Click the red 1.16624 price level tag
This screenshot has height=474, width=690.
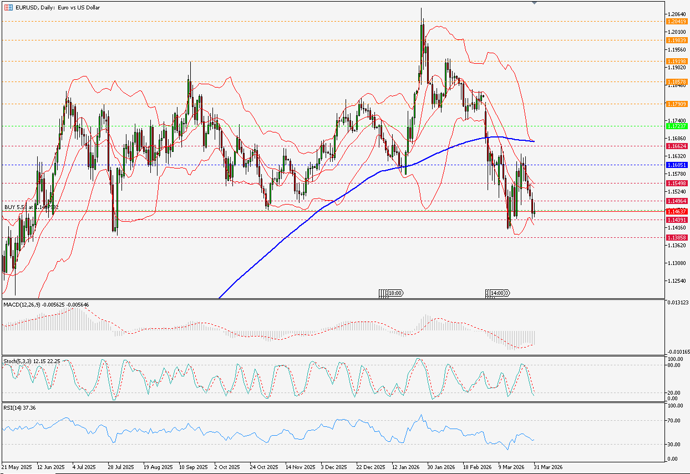tap(678, 146)
